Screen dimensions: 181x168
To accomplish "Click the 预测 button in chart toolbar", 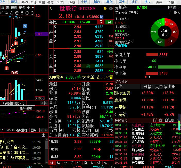I will pos(14,8).
